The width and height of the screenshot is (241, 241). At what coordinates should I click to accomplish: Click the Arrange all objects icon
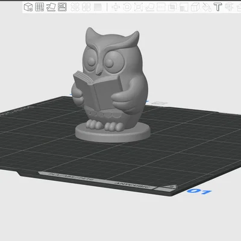coord(62,7)
